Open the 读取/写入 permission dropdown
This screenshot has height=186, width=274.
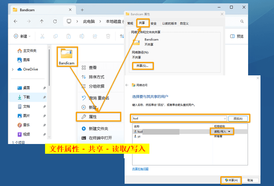(222, 132)
